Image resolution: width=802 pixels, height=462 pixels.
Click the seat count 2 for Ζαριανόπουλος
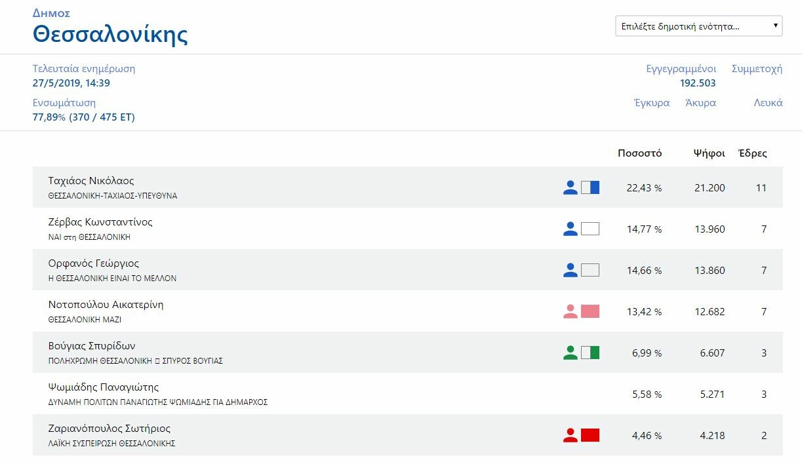[x=764, y=436]
